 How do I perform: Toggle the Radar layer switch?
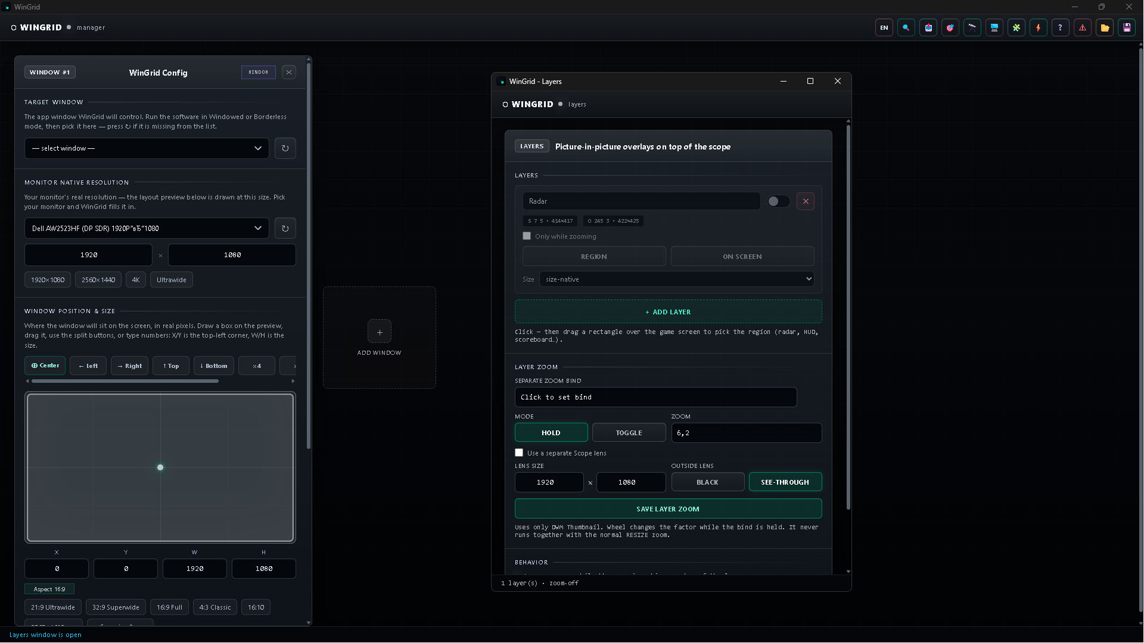click(778, 201)
